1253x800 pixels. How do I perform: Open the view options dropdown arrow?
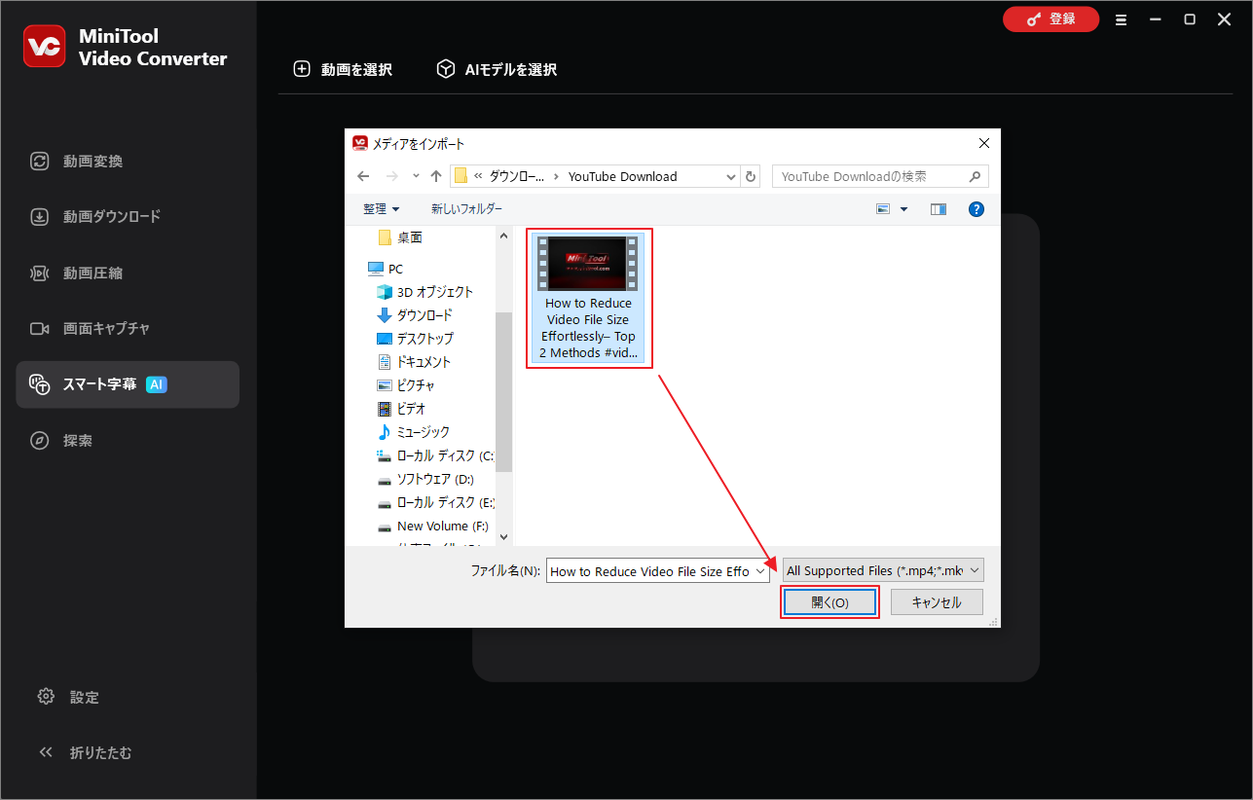pyautogui.click(x=902, y=208)
